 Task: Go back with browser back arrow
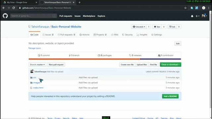tap(4, 8)
